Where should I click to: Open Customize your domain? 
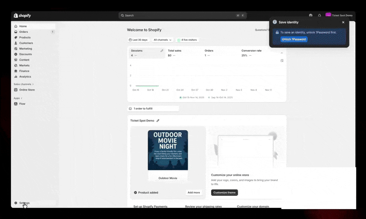(253, 206)
